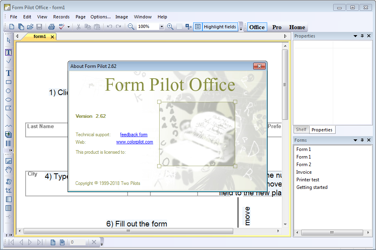The width and height of the screenshot is (376, 250).
Task: Select the boxed T text field tool
Action: click(x=9, y=52)
